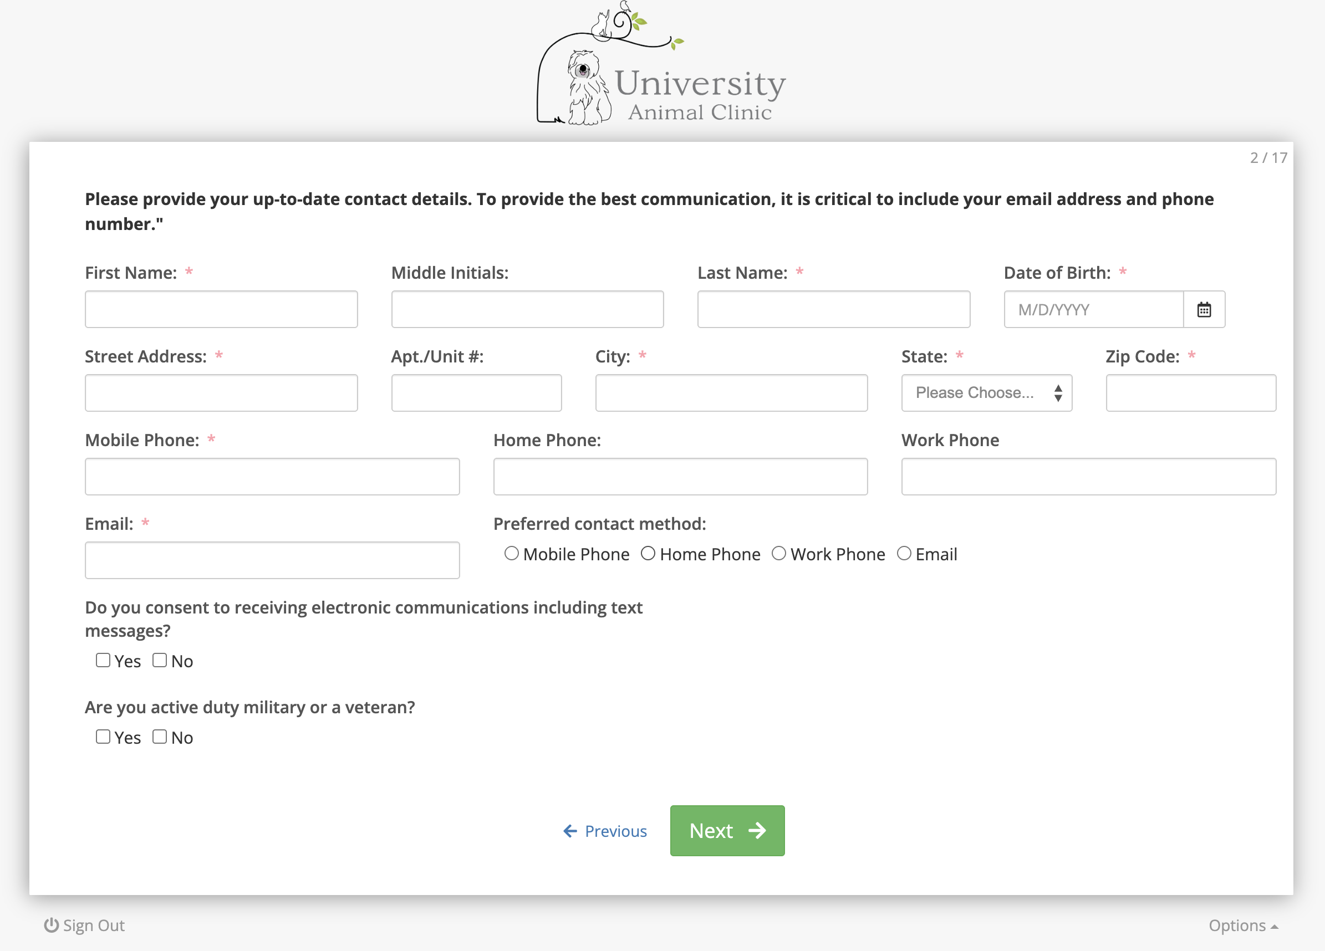Focus the Street Address field
The image size is (1325, 951).
tap(221, 393)
